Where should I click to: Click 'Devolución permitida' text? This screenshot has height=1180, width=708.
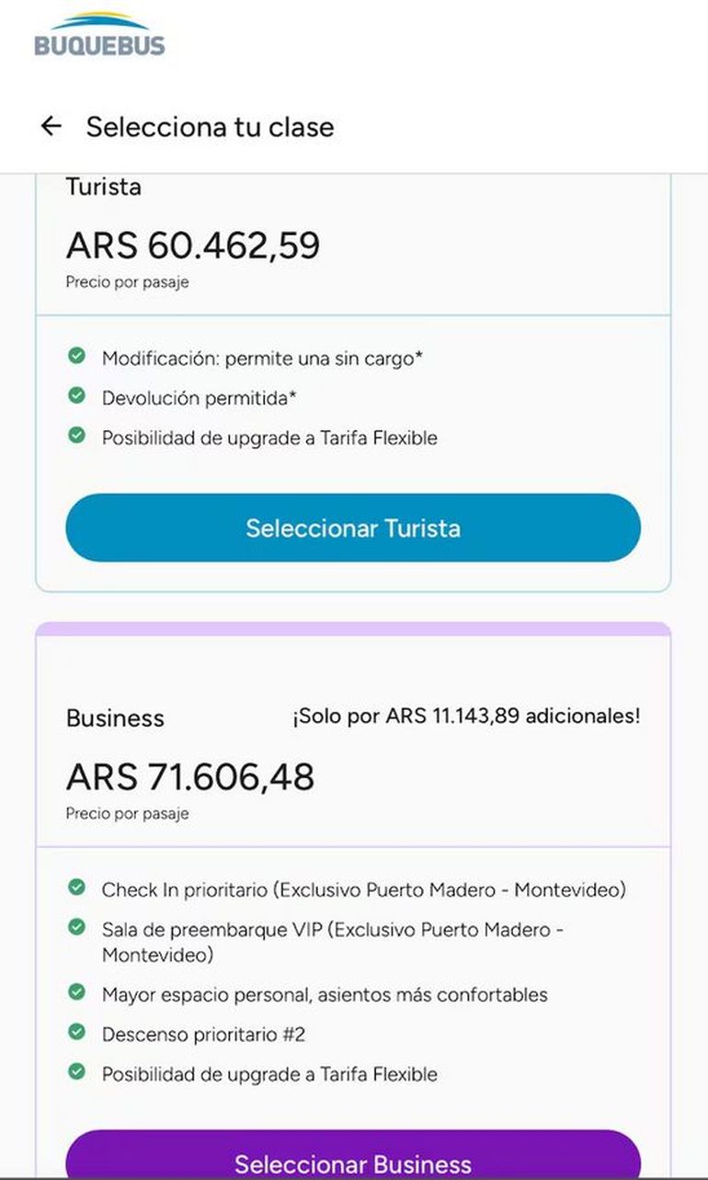pos(200,398)
